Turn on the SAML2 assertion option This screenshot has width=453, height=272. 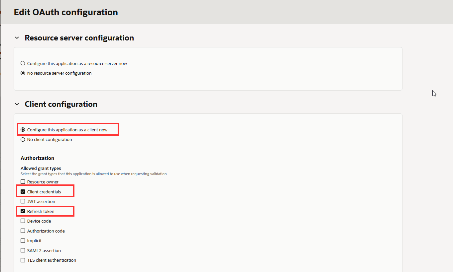tap(23, 250)
